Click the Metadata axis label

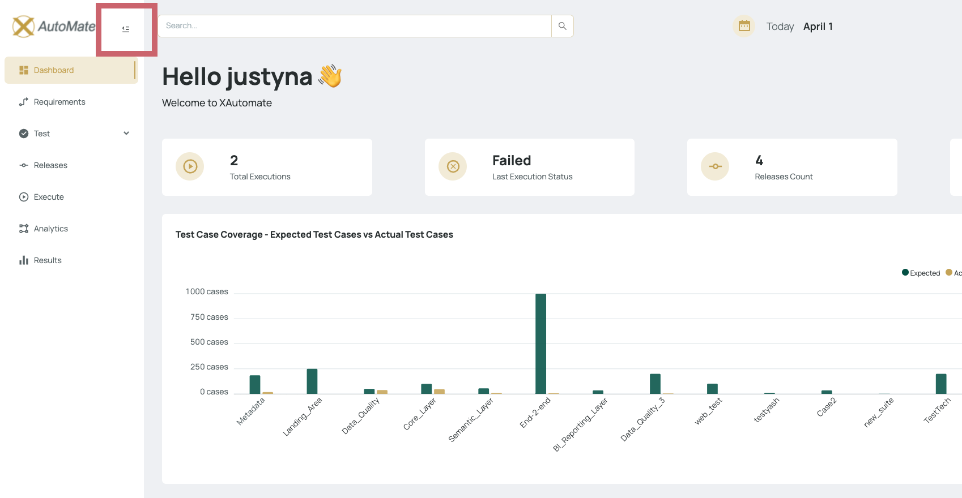click(250, 411)
